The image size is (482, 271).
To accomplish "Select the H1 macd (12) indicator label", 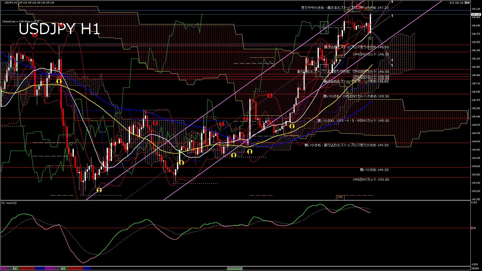I will click(x=9, y=203).
